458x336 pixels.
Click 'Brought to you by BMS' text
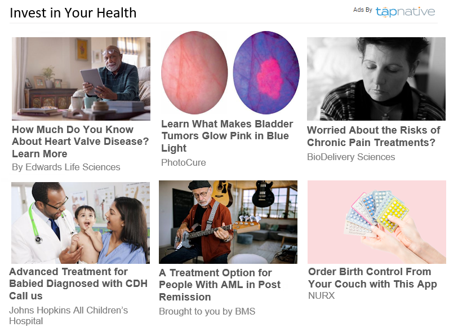coord(207,311)
